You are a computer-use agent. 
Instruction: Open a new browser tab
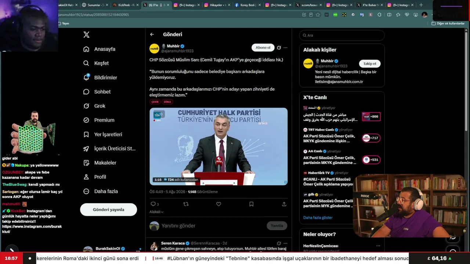[421, 5]
